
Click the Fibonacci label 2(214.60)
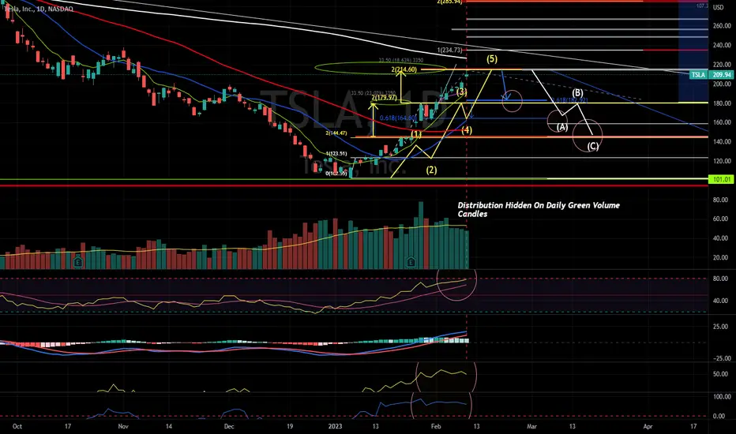404,69
